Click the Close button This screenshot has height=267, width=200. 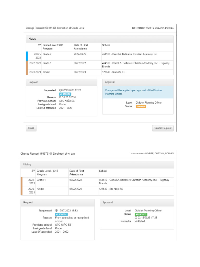31,128
